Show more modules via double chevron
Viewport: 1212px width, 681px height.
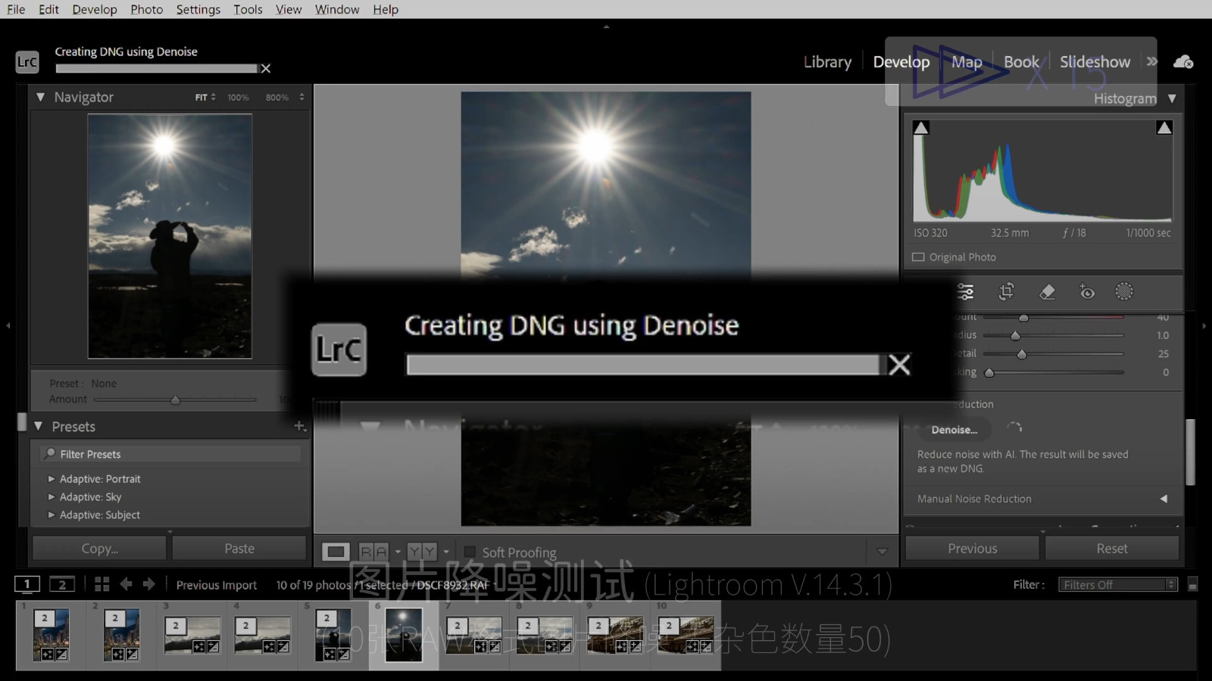tap(1152, 61)
